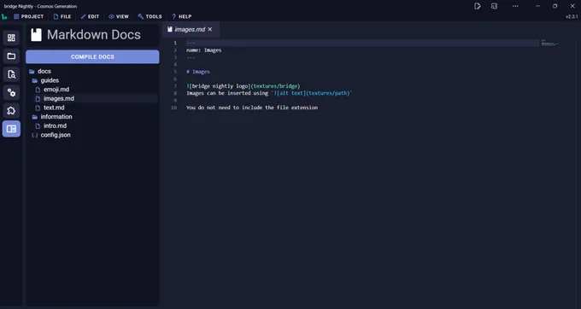Open the extensions puzzle sidebar icon

(x=11, y=111)
